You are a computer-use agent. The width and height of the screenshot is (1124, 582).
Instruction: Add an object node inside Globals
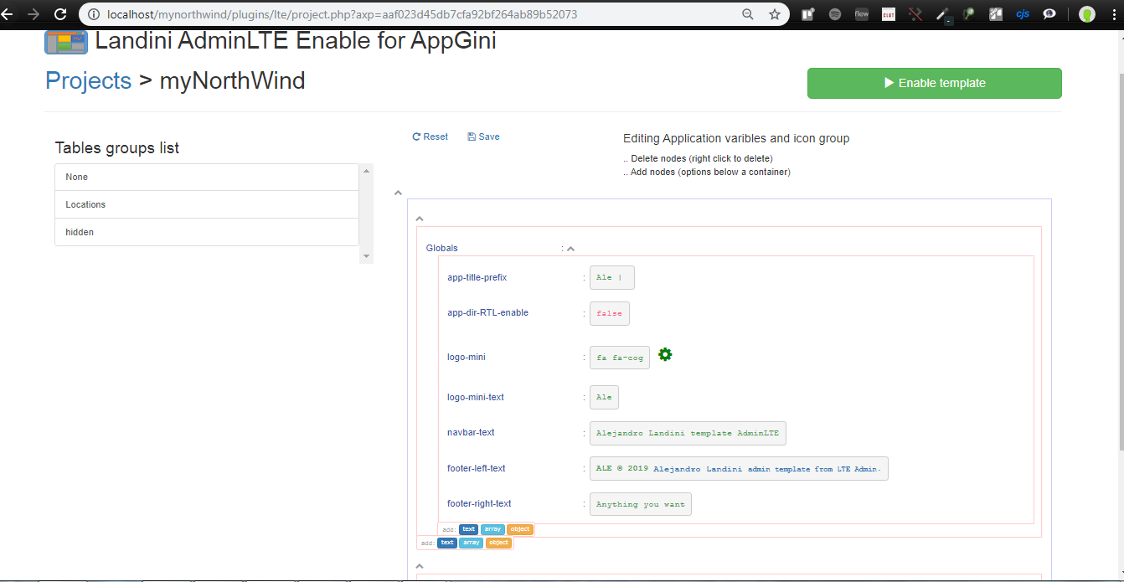point(519,529)
